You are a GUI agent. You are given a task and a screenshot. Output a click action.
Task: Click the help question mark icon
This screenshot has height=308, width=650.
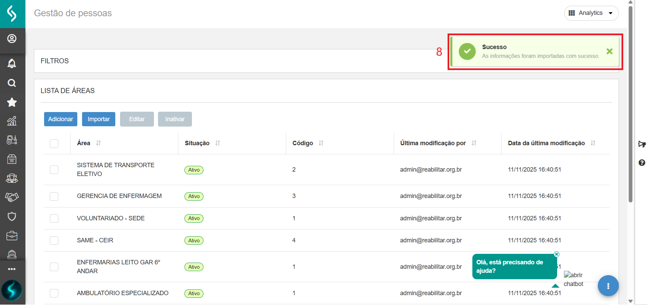(x=642, y=163)
